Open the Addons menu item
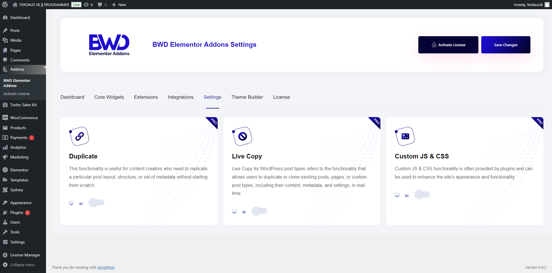This screenshot has height=273, width=552. click(x=23, y=69)
